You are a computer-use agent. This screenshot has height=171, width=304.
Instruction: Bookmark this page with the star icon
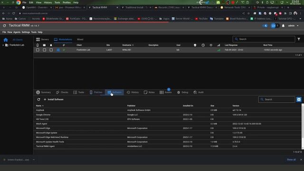(x=248, y=13)
